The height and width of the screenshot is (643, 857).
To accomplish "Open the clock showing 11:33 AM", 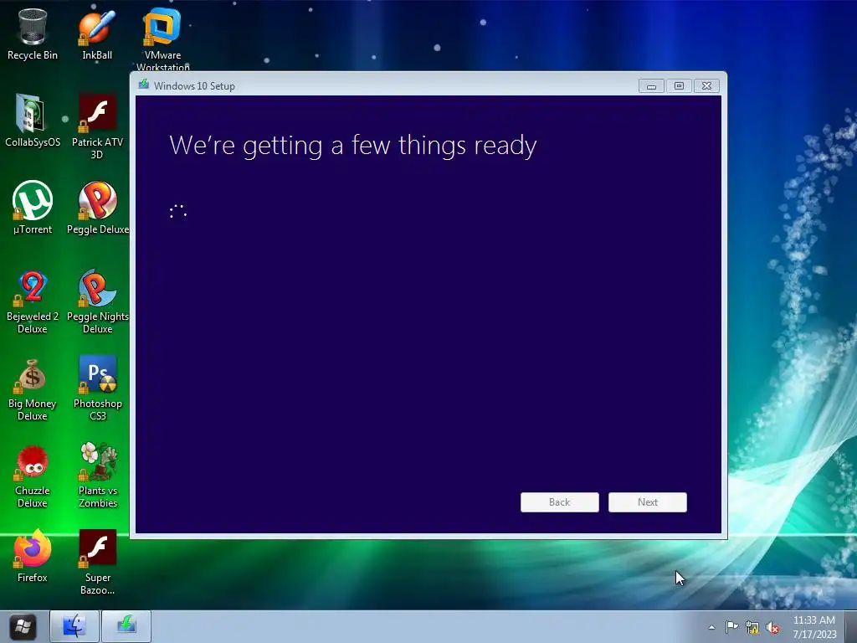I will 813,626.
